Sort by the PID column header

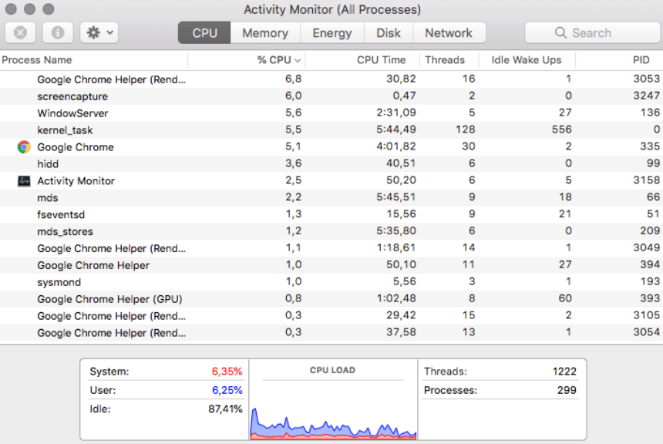[619, 60]
